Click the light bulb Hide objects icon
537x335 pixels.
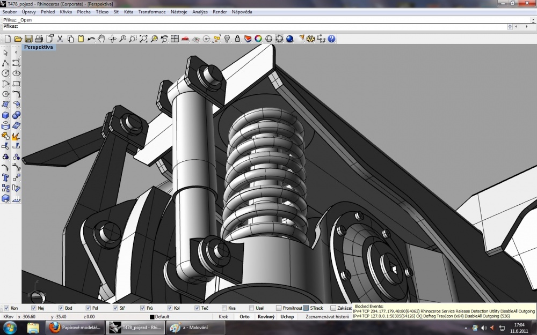coord(227,39)
